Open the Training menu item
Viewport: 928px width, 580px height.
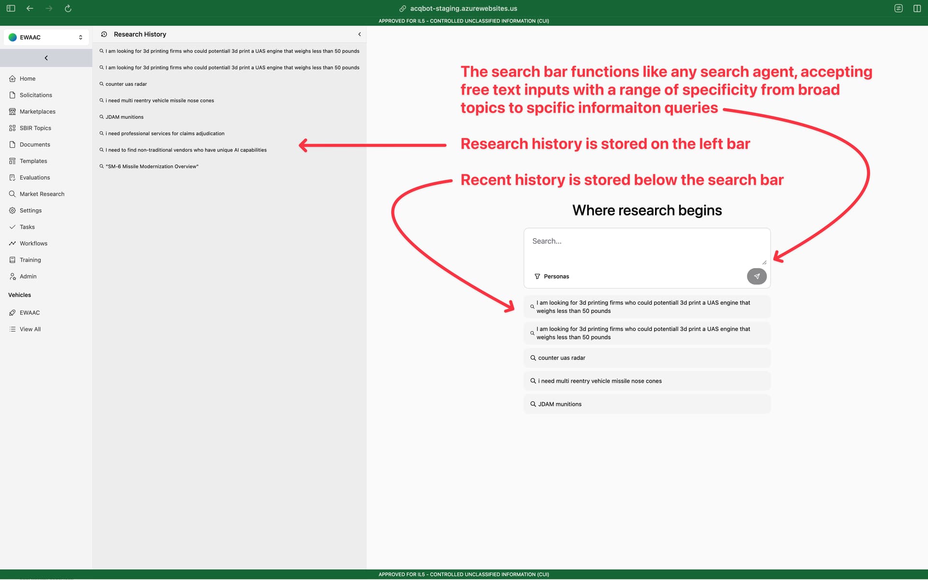tap(46, 260)
